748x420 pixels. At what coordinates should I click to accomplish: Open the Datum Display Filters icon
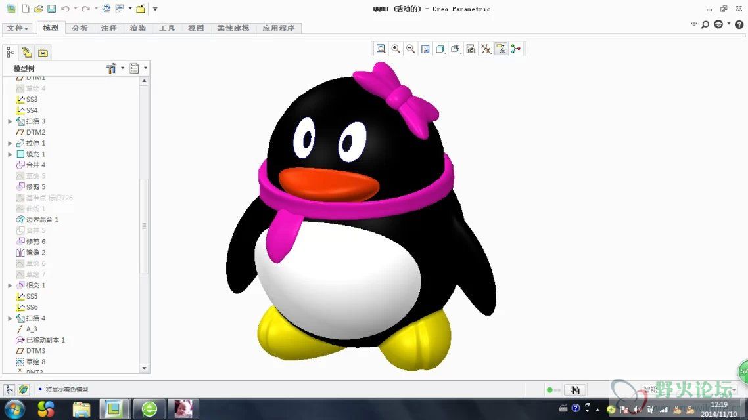point(486,49)
